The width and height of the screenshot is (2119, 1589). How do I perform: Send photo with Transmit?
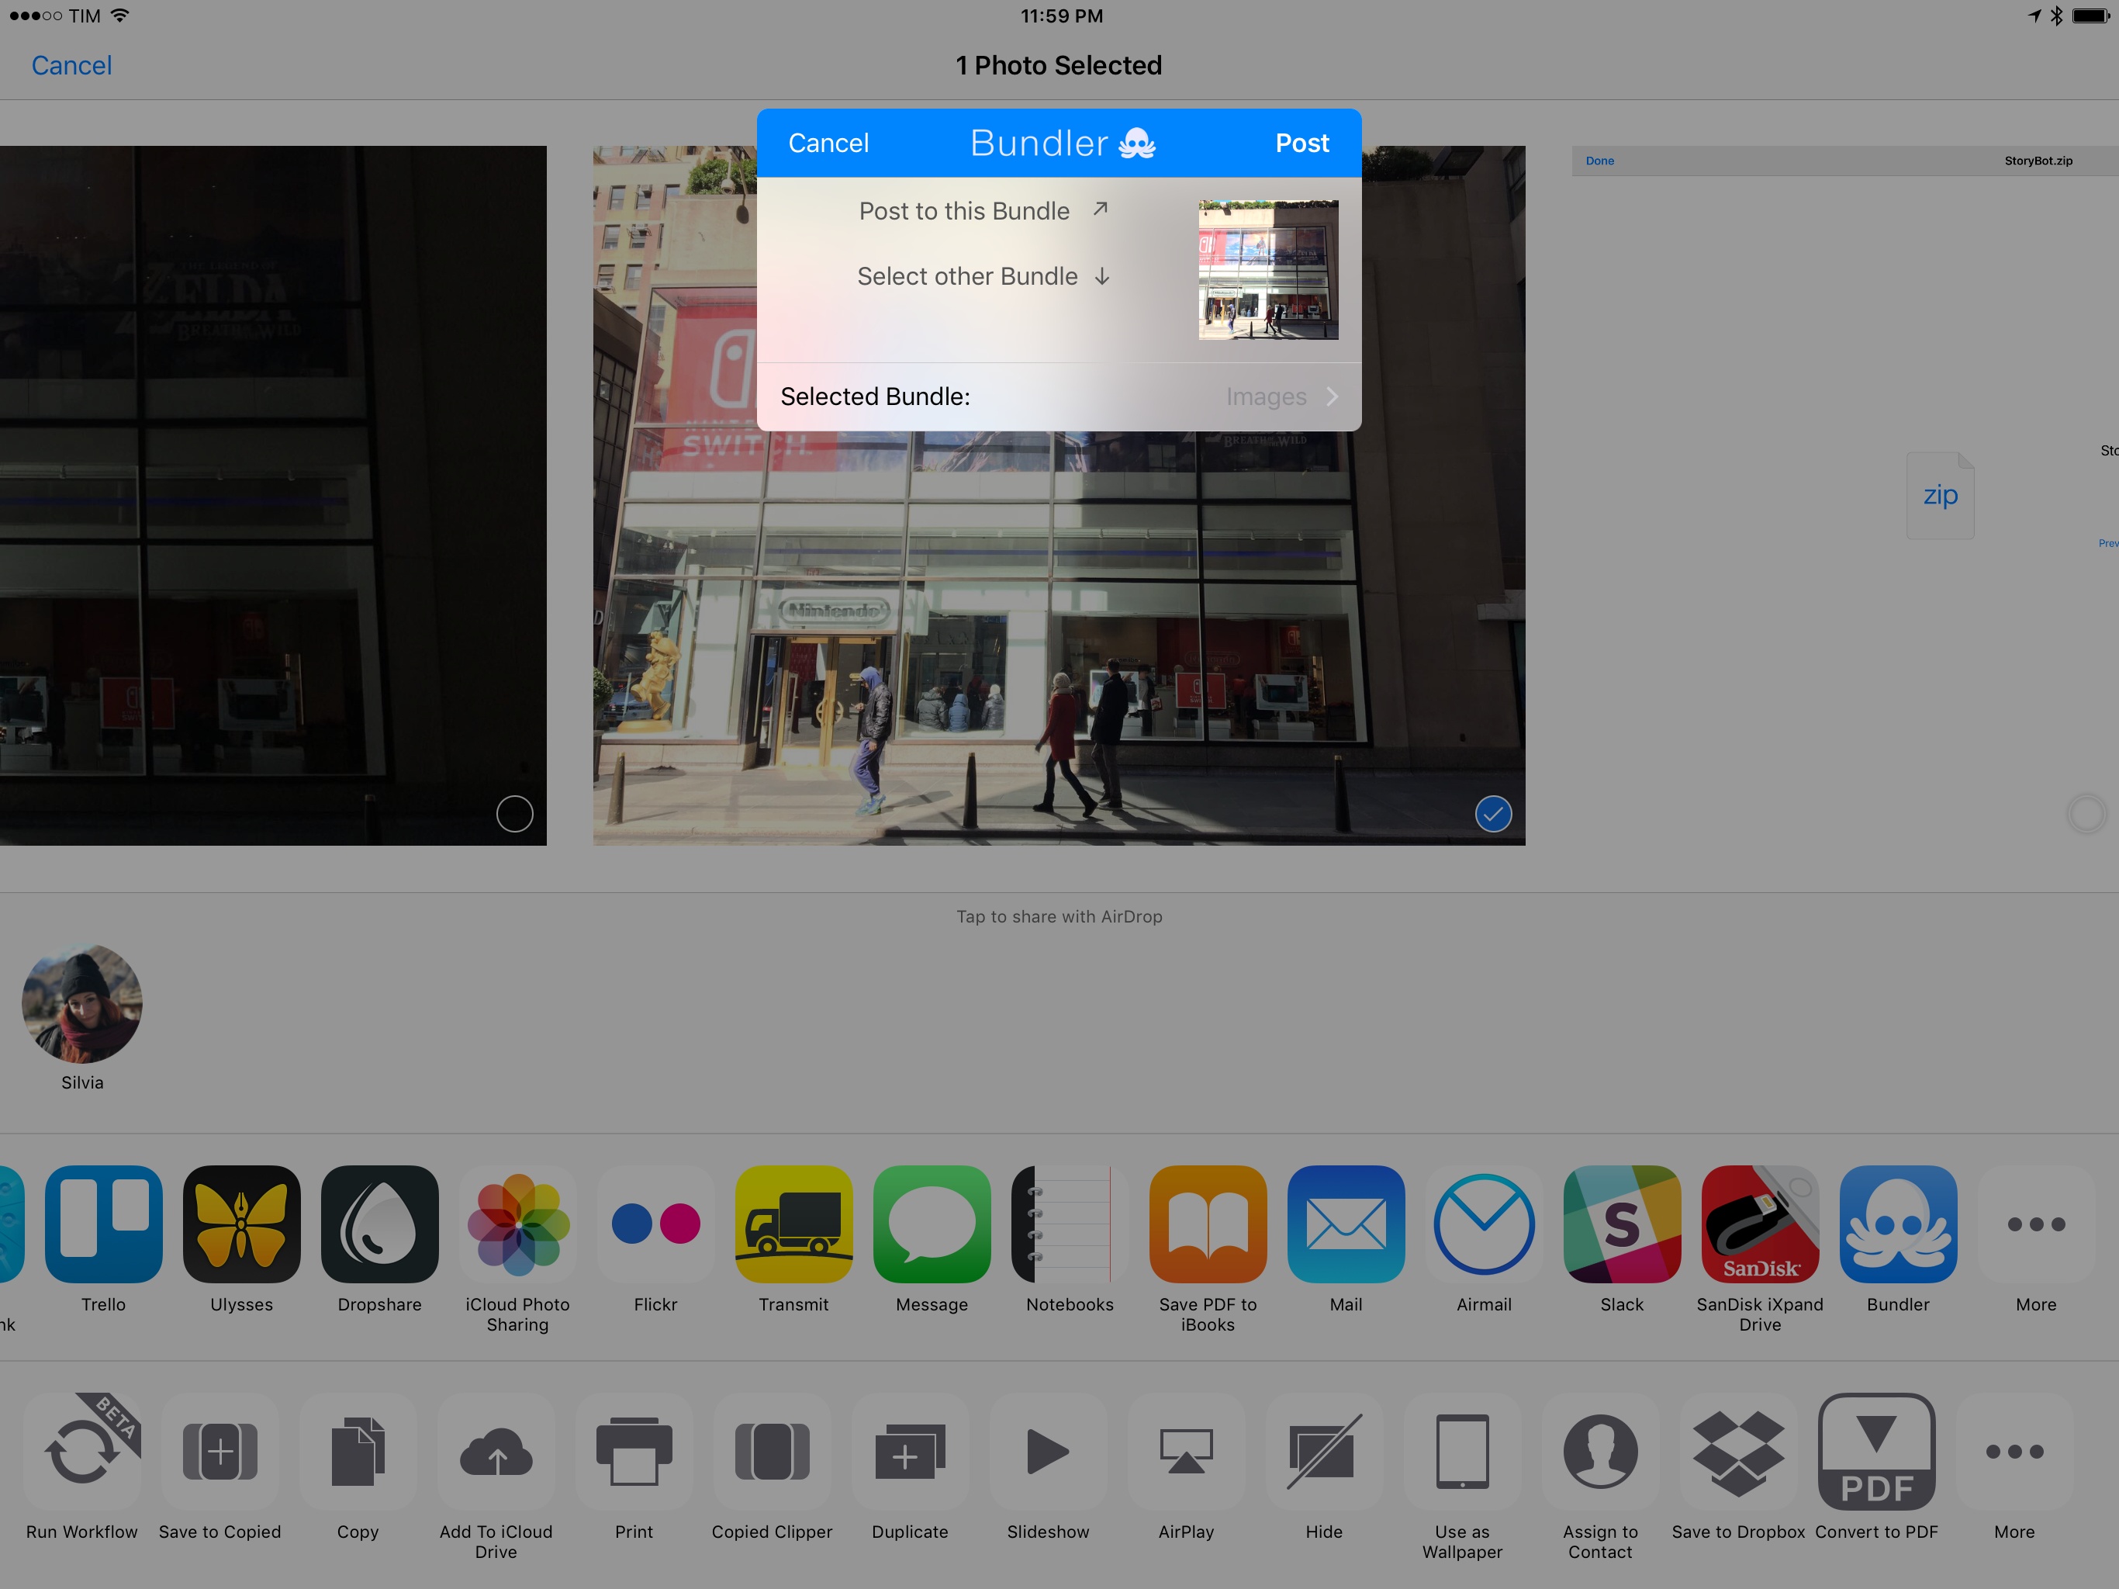(793, 1224)
